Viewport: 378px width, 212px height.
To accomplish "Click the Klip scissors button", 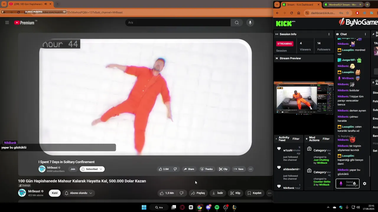I will tap(235, 193).
